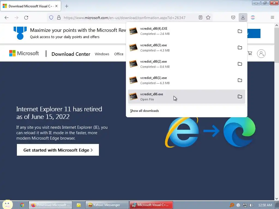Click the site security padlock icon
This screenshot has height=209, width=279.
pyautogui.click(x=59, y=18)
